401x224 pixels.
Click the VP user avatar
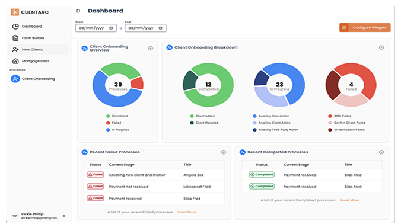point(15,216)
